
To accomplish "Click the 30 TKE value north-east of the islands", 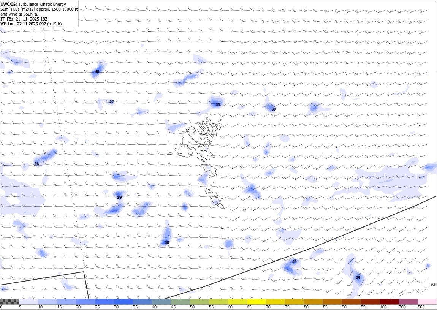I will pyautogui.click(x=274, y=109).
